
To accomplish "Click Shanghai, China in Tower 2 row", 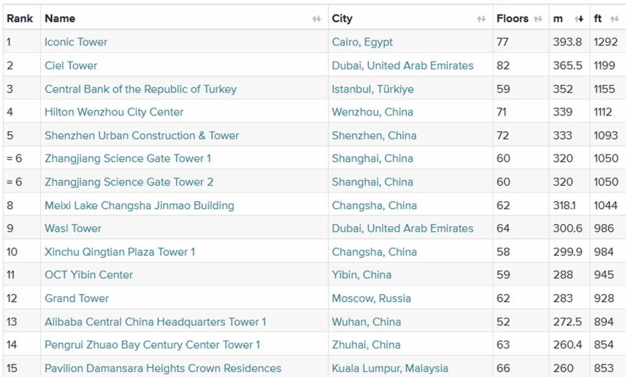I will pos(372,182).
